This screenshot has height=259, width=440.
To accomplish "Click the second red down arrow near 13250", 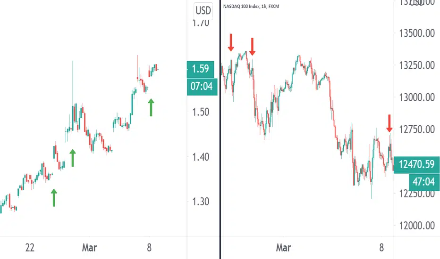I will [x=252, y=47].
